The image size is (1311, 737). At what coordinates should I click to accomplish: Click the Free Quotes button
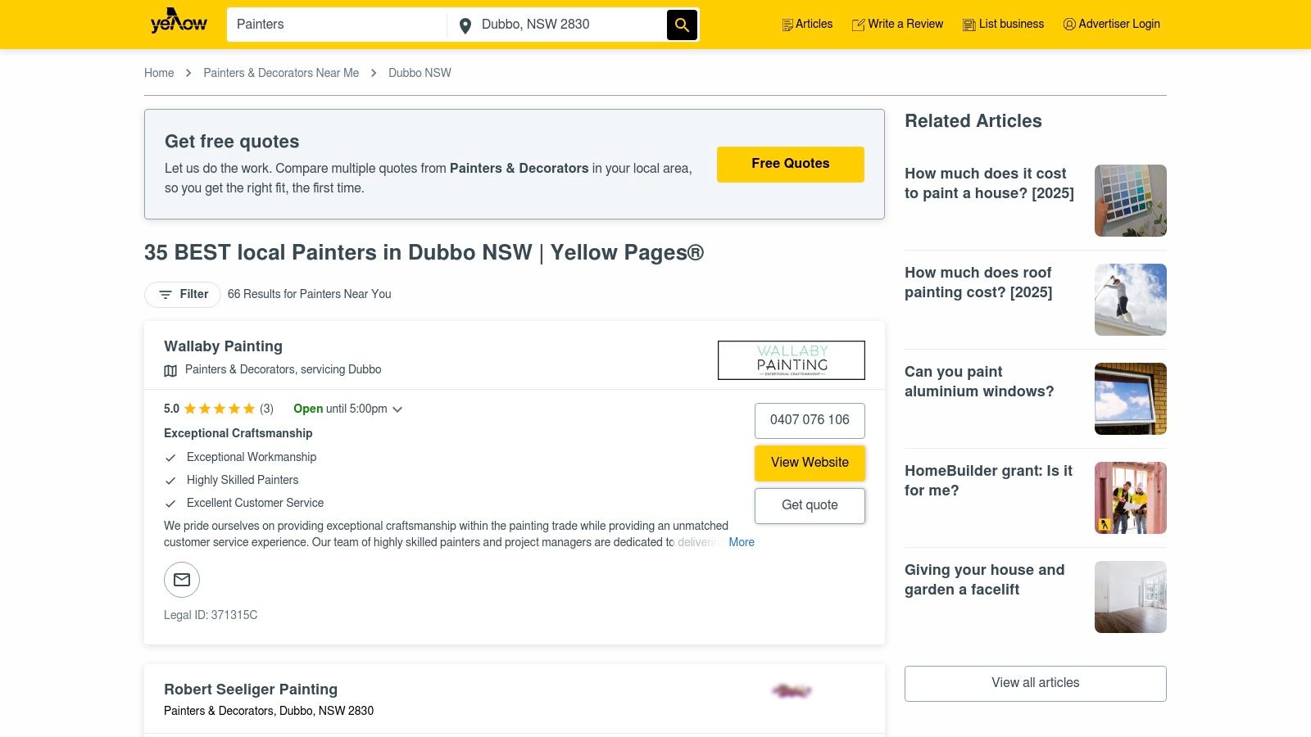790,164
